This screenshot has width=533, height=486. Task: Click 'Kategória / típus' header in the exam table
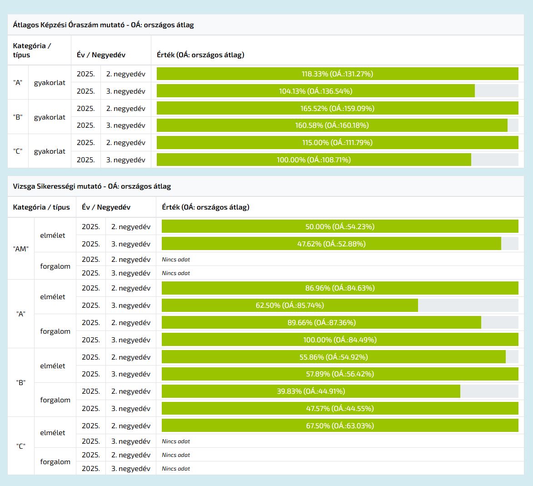pyautogui.click(x=41, y=207)
